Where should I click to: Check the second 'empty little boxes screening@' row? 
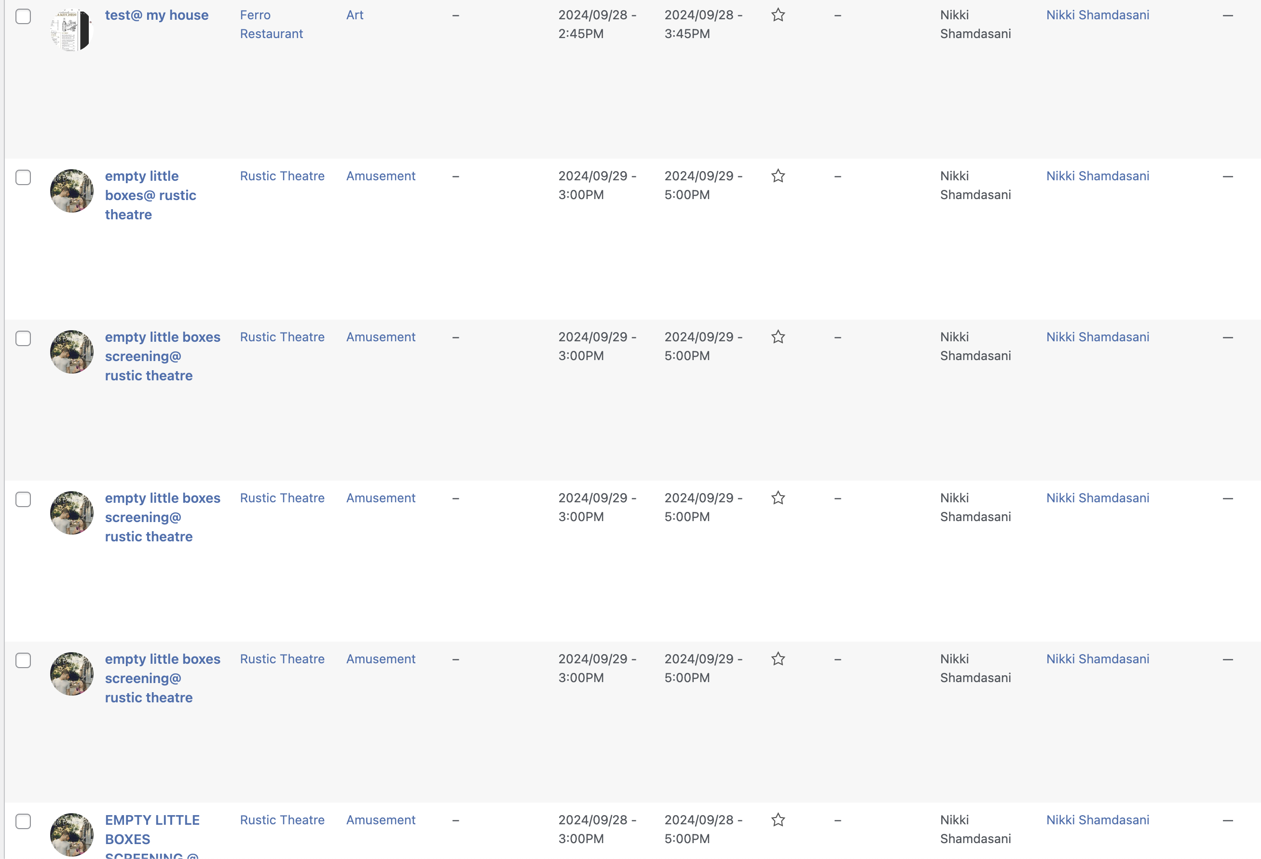pyautogui.click(x=23, y=499)
